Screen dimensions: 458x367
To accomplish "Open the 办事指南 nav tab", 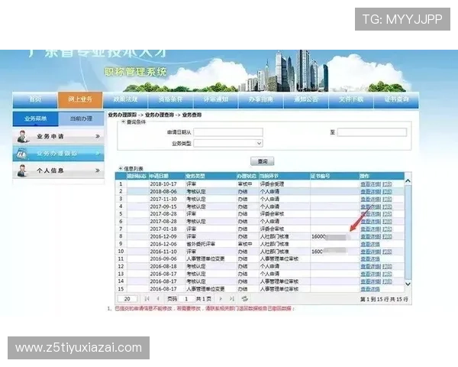I will 261,99.
